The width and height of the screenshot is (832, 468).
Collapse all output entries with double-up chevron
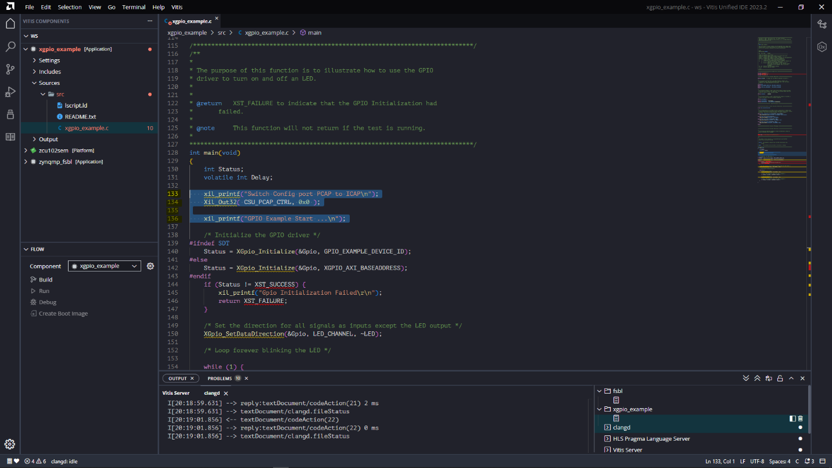(758, 378)
